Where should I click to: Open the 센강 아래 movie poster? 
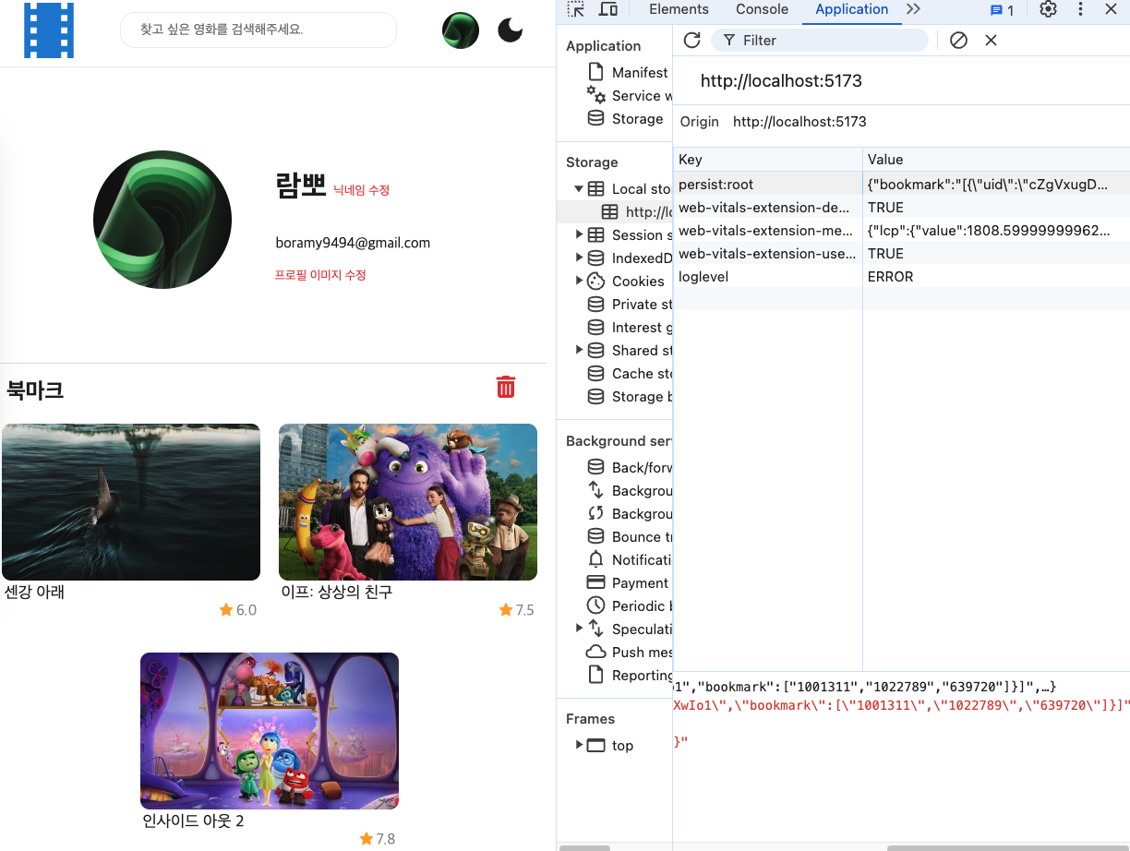(x=131, y=502)
